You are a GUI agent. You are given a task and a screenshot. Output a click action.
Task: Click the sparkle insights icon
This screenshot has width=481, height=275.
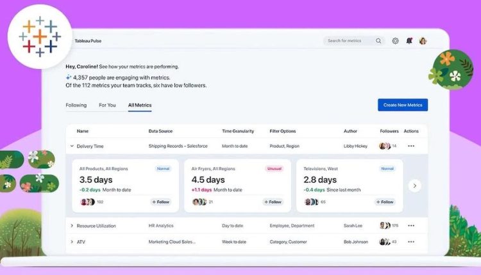coord(69,77)
